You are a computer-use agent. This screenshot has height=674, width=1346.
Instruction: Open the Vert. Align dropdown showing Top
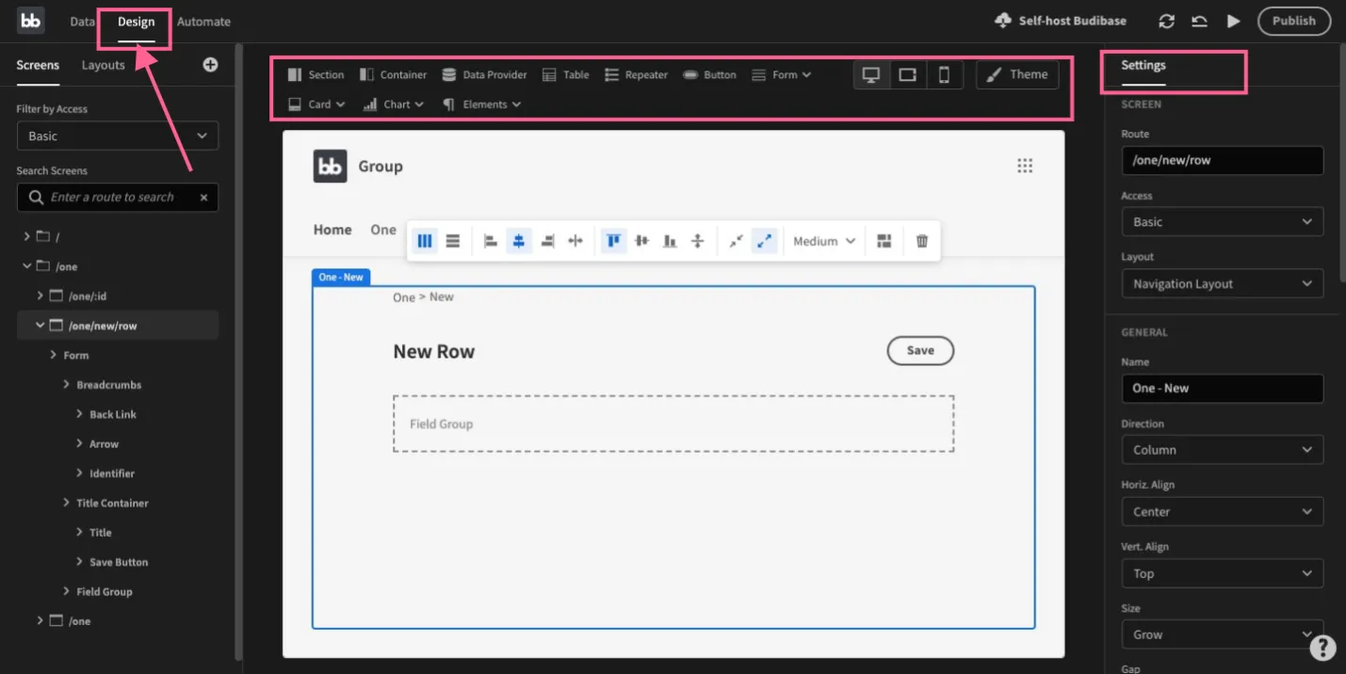(1222, 573)
